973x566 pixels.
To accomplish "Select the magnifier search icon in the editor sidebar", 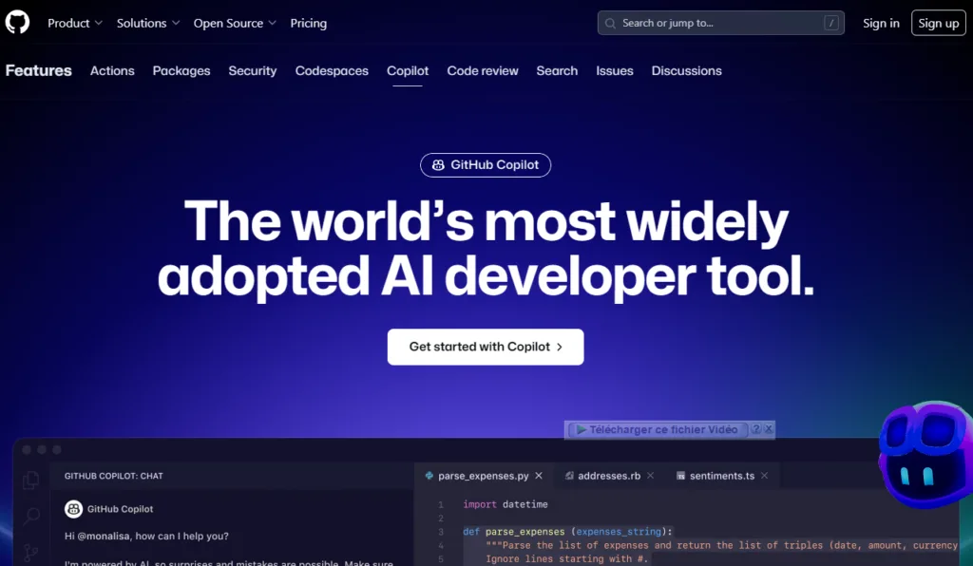I will [x=31, y=516].
